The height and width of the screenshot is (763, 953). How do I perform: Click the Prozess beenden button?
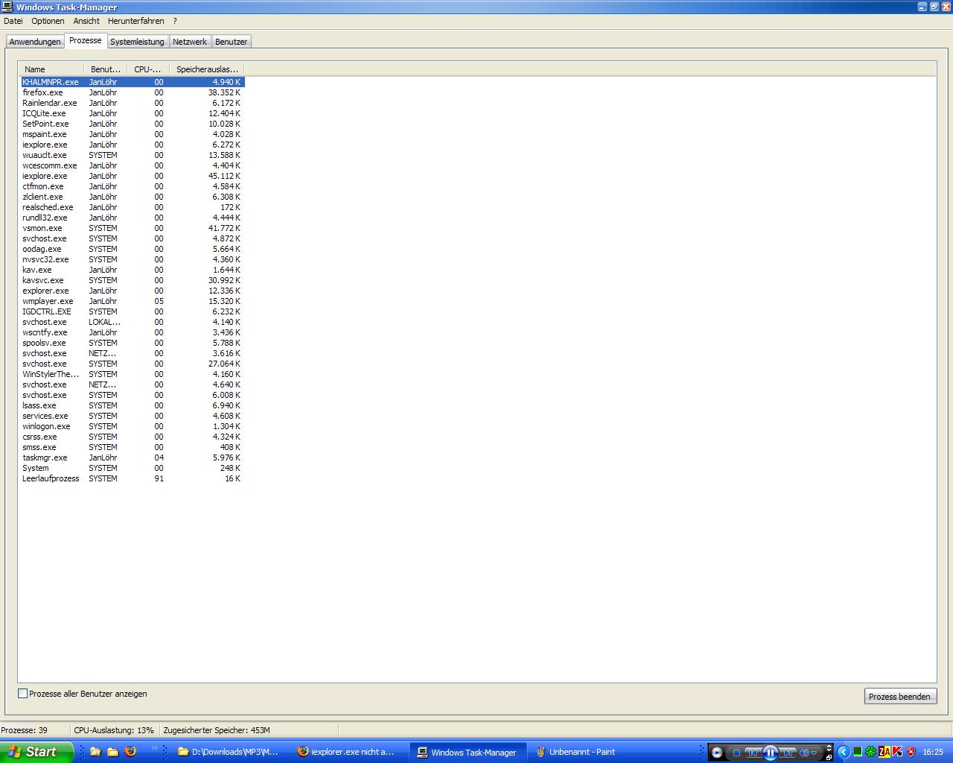(899, 697)
